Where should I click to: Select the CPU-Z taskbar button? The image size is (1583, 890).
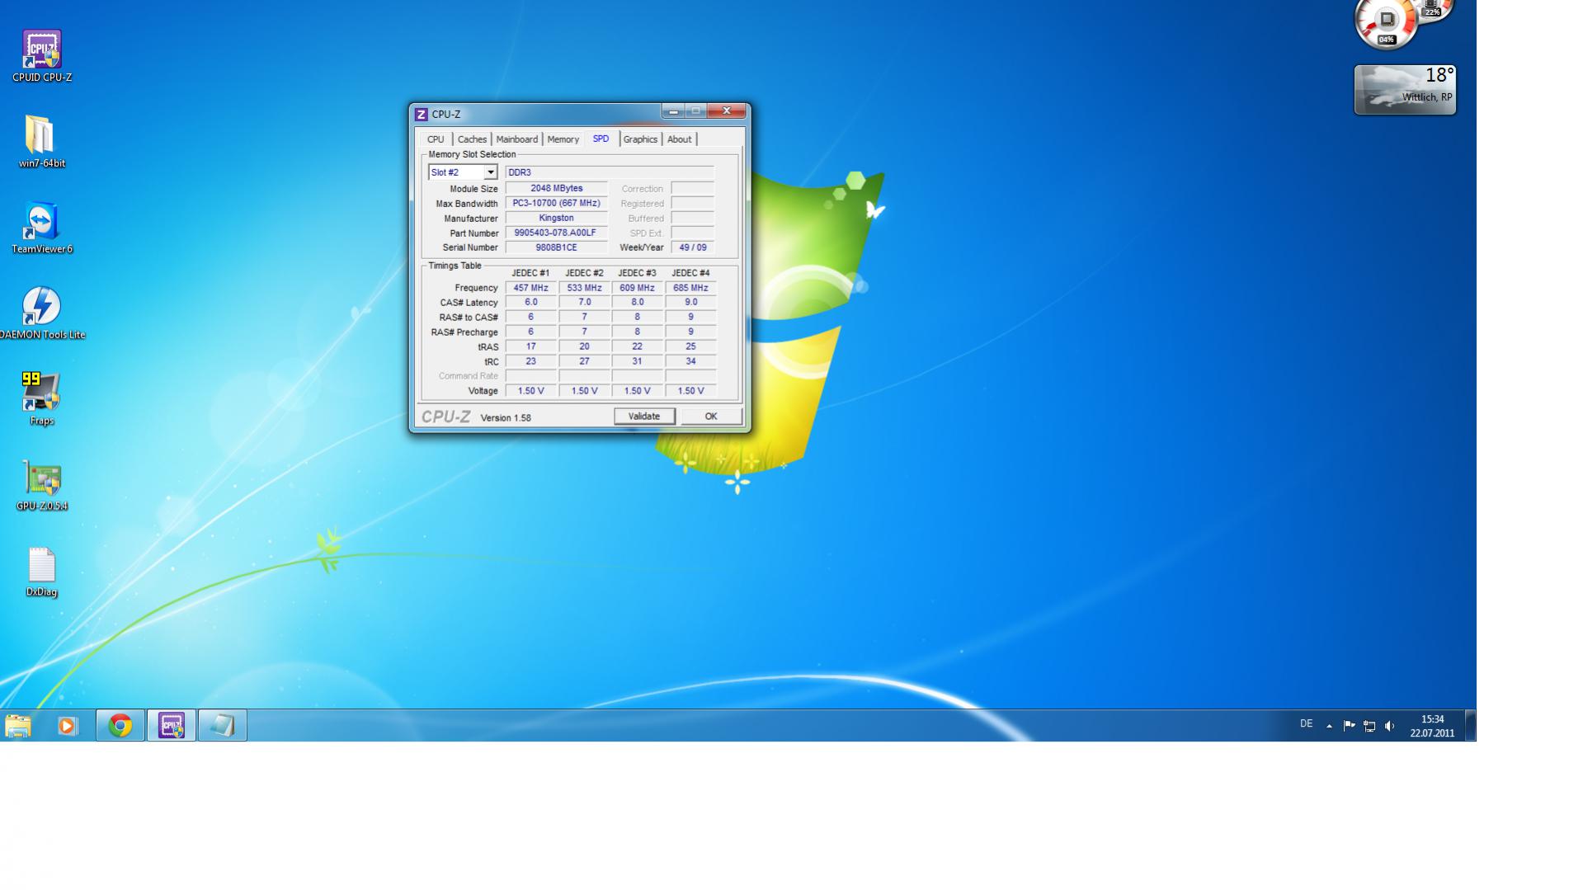(x=172, y=726)
